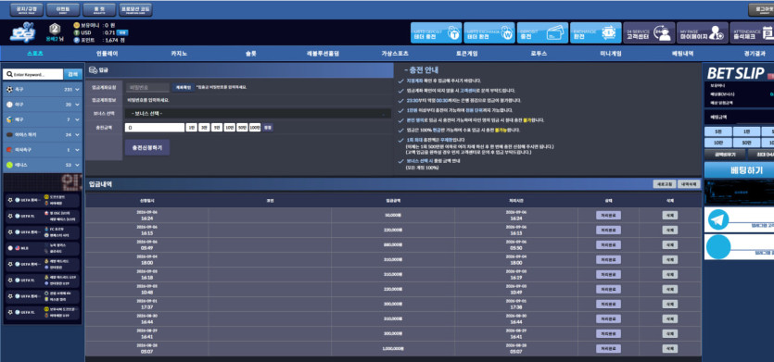Add 1만 to the deposit amount
Image resolution: width=774 pixels, height=362 pixels.
click(192, 127)
